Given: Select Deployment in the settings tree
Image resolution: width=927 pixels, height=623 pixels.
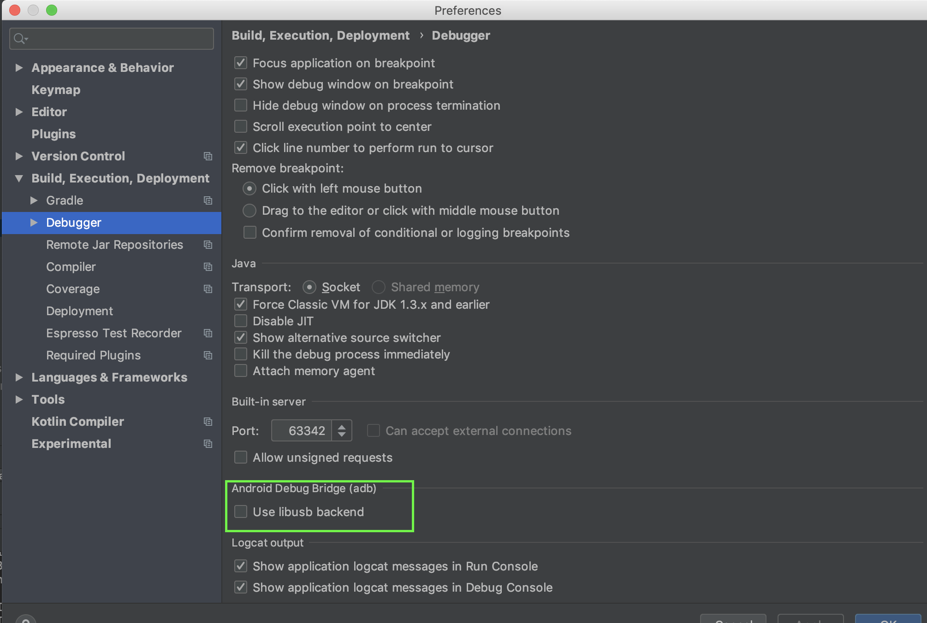Looking at the screenshot, I should [79, 311].
